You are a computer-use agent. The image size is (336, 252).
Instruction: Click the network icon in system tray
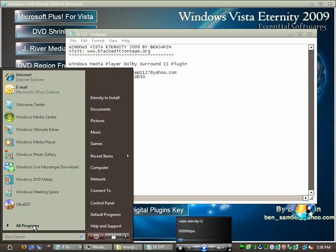pos(304,247)
